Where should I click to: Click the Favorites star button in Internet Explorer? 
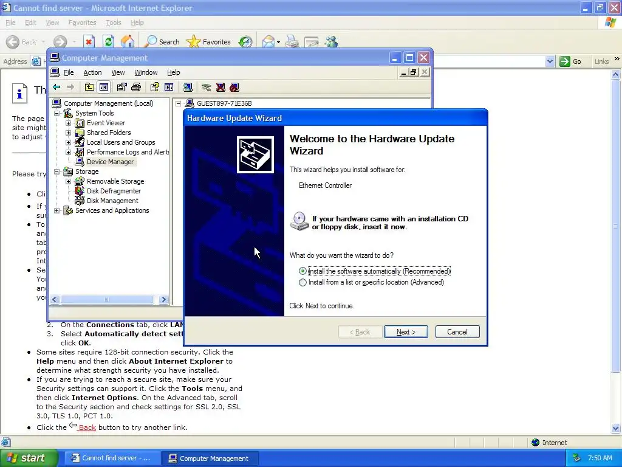pos(209,42)
